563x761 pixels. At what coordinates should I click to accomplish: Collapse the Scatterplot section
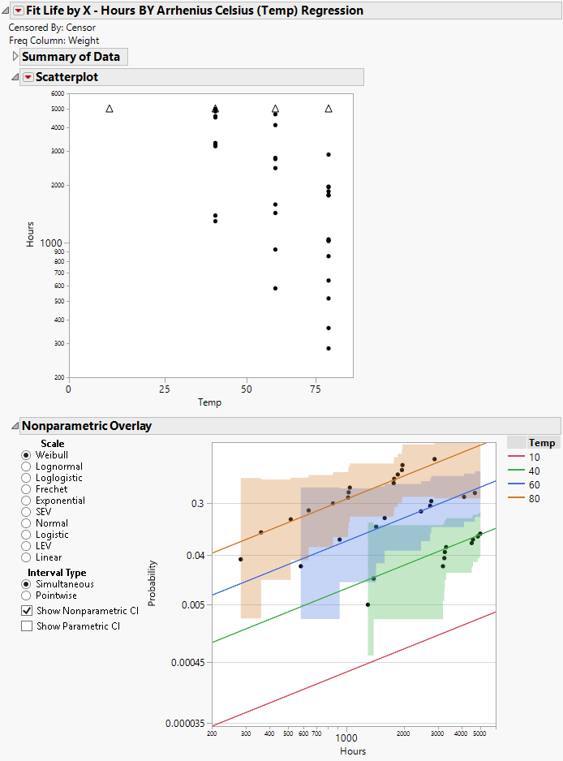coord(15,77)
